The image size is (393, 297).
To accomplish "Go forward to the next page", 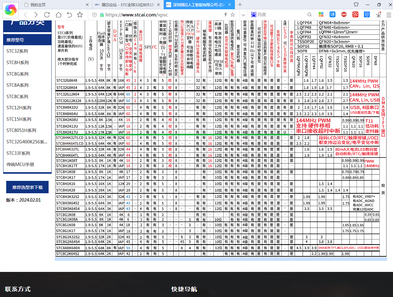I will [36, 15].
